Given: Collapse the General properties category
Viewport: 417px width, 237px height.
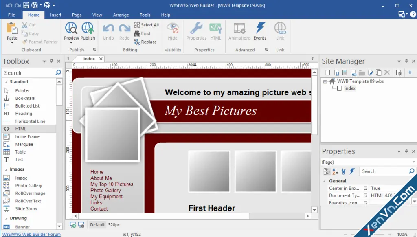Looking at the screenshot, I should 325,181.
